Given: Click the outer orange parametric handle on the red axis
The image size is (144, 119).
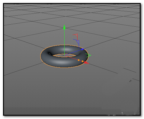Looking at the screenshot, I should click(82, 61).
